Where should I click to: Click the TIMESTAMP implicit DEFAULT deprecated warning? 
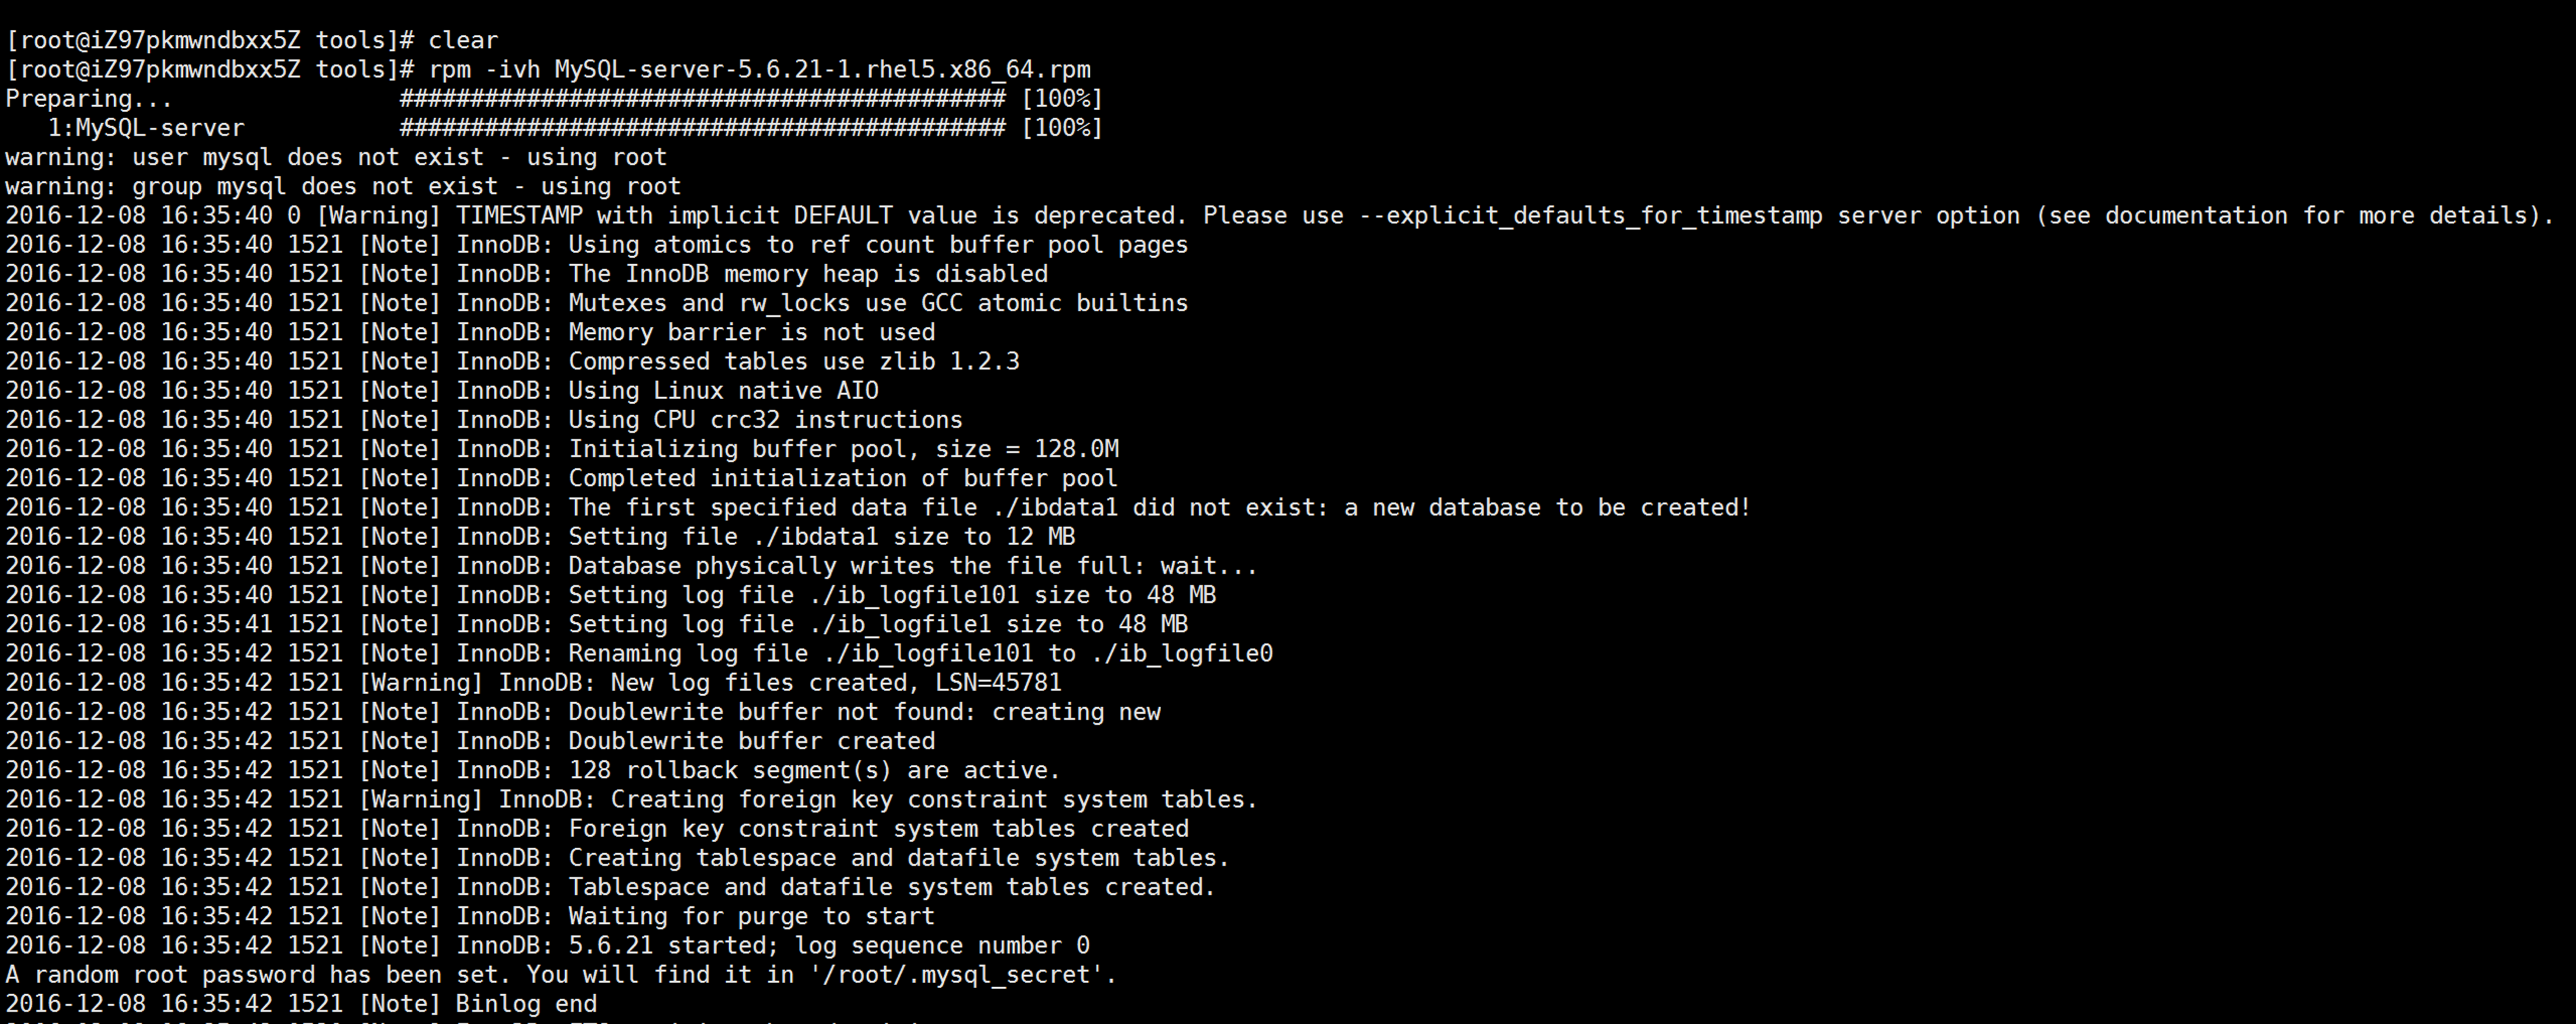(1280, 216)
